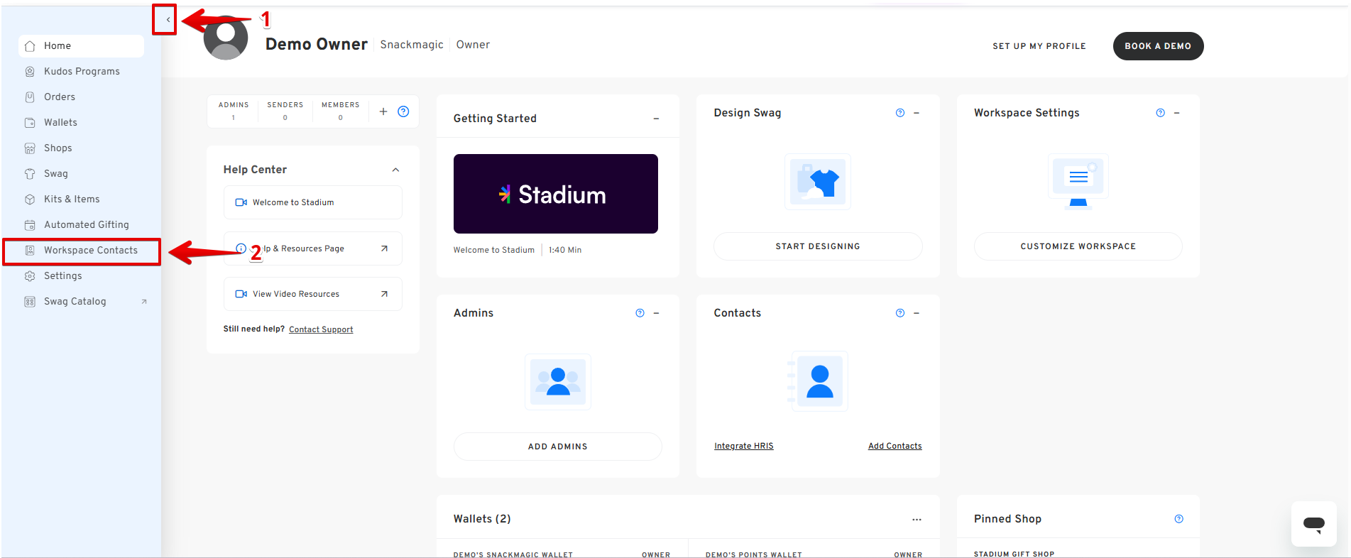The image size is (1351, 558).
Task: Open Automated Gifting from the sidebar
Action: (86, 225)
